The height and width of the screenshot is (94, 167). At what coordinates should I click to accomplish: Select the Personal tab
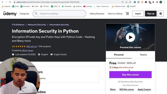point(119,55)
